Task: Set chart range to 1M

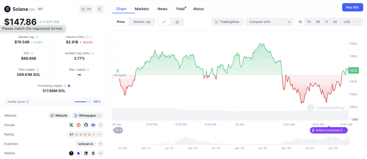Action: pyautogui.click(x=318, y=22)
